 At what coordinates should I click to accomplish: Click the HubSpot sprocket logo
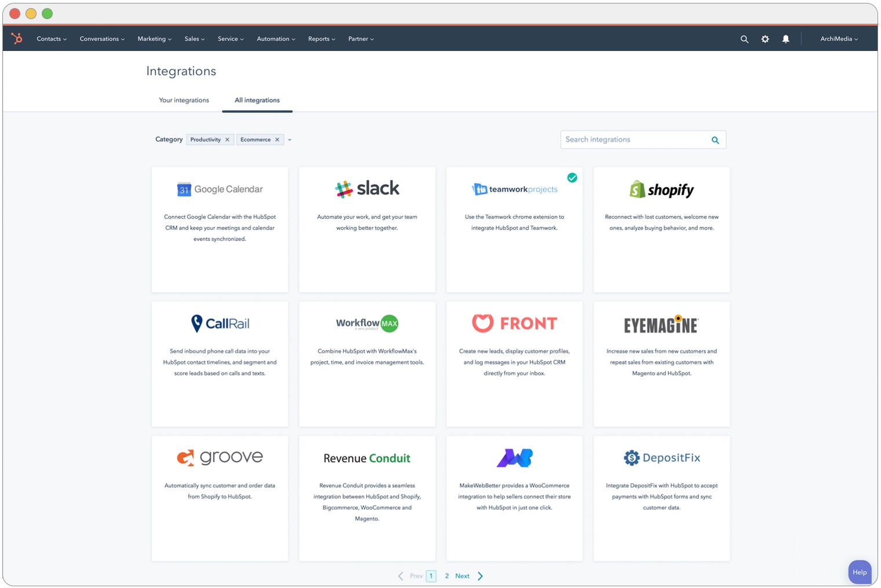[17, 39]
